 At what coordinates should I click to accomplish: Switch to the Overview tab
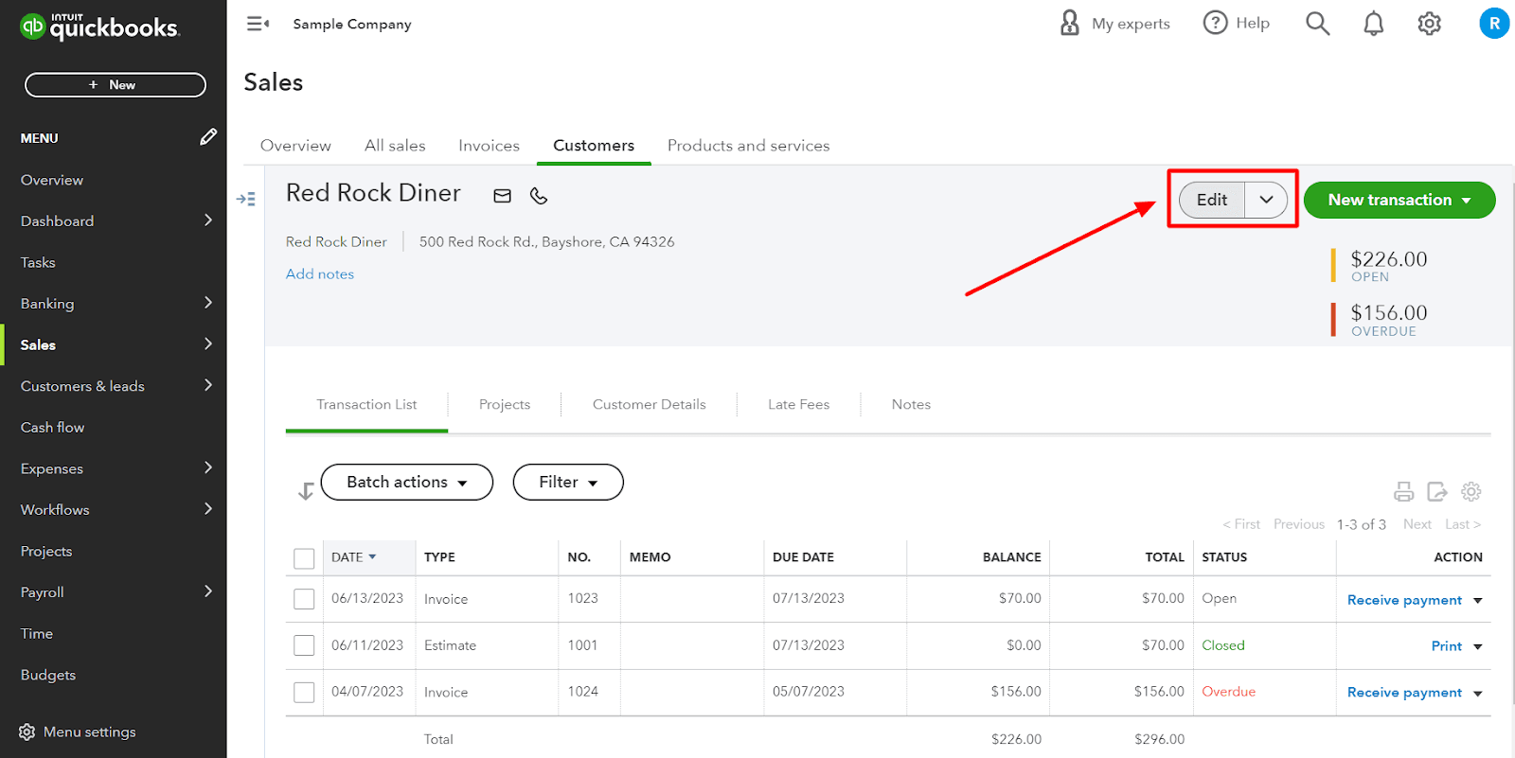(295, 146)
